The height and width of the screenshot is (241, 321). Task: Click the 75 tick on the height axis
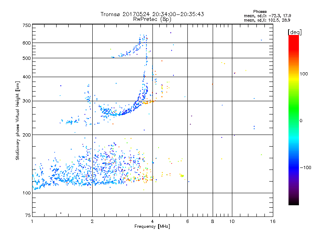tap(28, 214)
